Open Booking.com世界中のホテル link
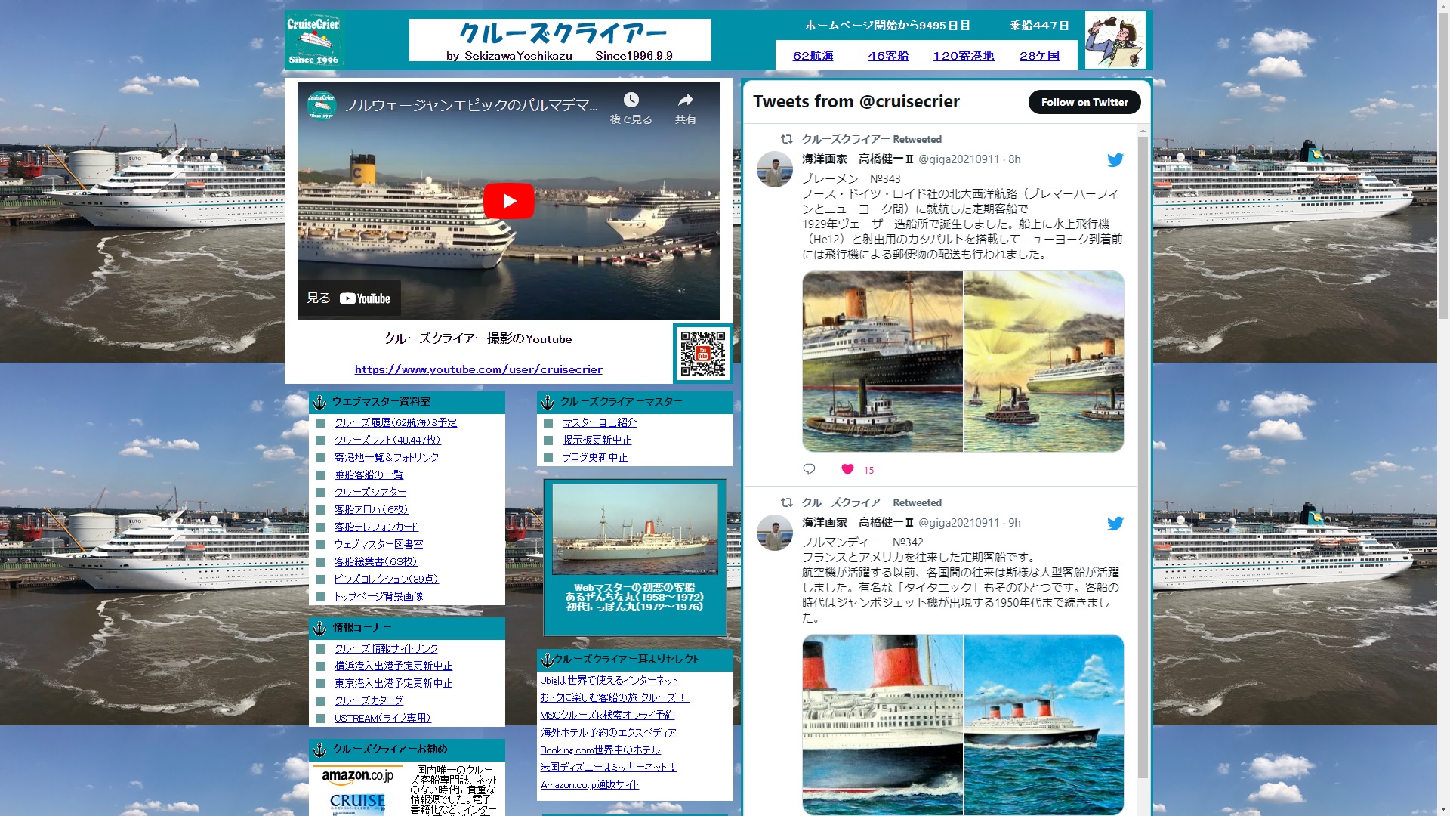This screenshot has height=816, width=1450. pyautogui.click(x=600, y=750)
